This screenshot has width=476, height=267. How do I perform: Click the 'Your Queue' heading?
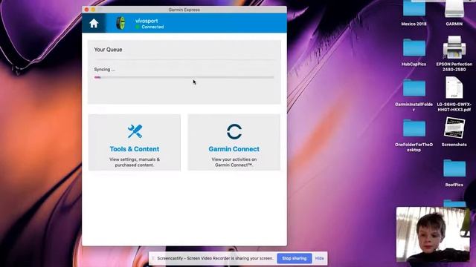(x=108, y=50)
